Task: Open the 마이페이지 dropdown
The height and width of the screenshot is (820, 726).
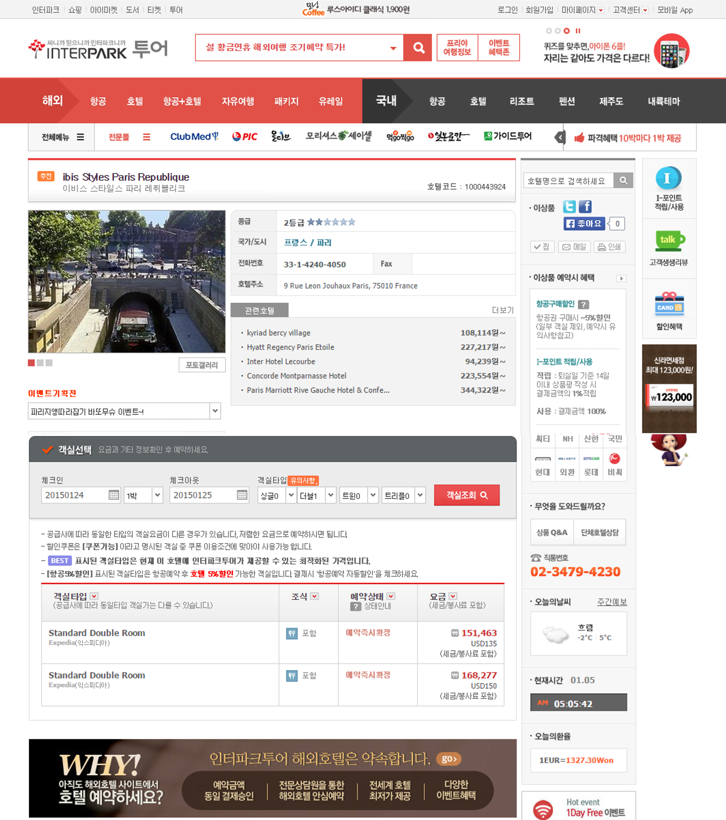Action: 601,10
